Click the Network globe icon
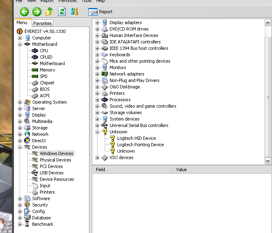This screenshot has height=233, width=272. pos(27,134)
